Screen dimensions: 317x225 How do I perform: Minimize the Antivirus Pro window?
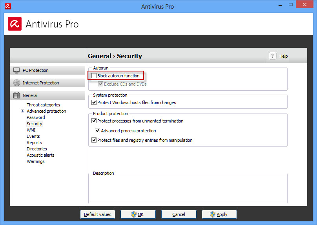pyautogui.click(x=280, y=5)
